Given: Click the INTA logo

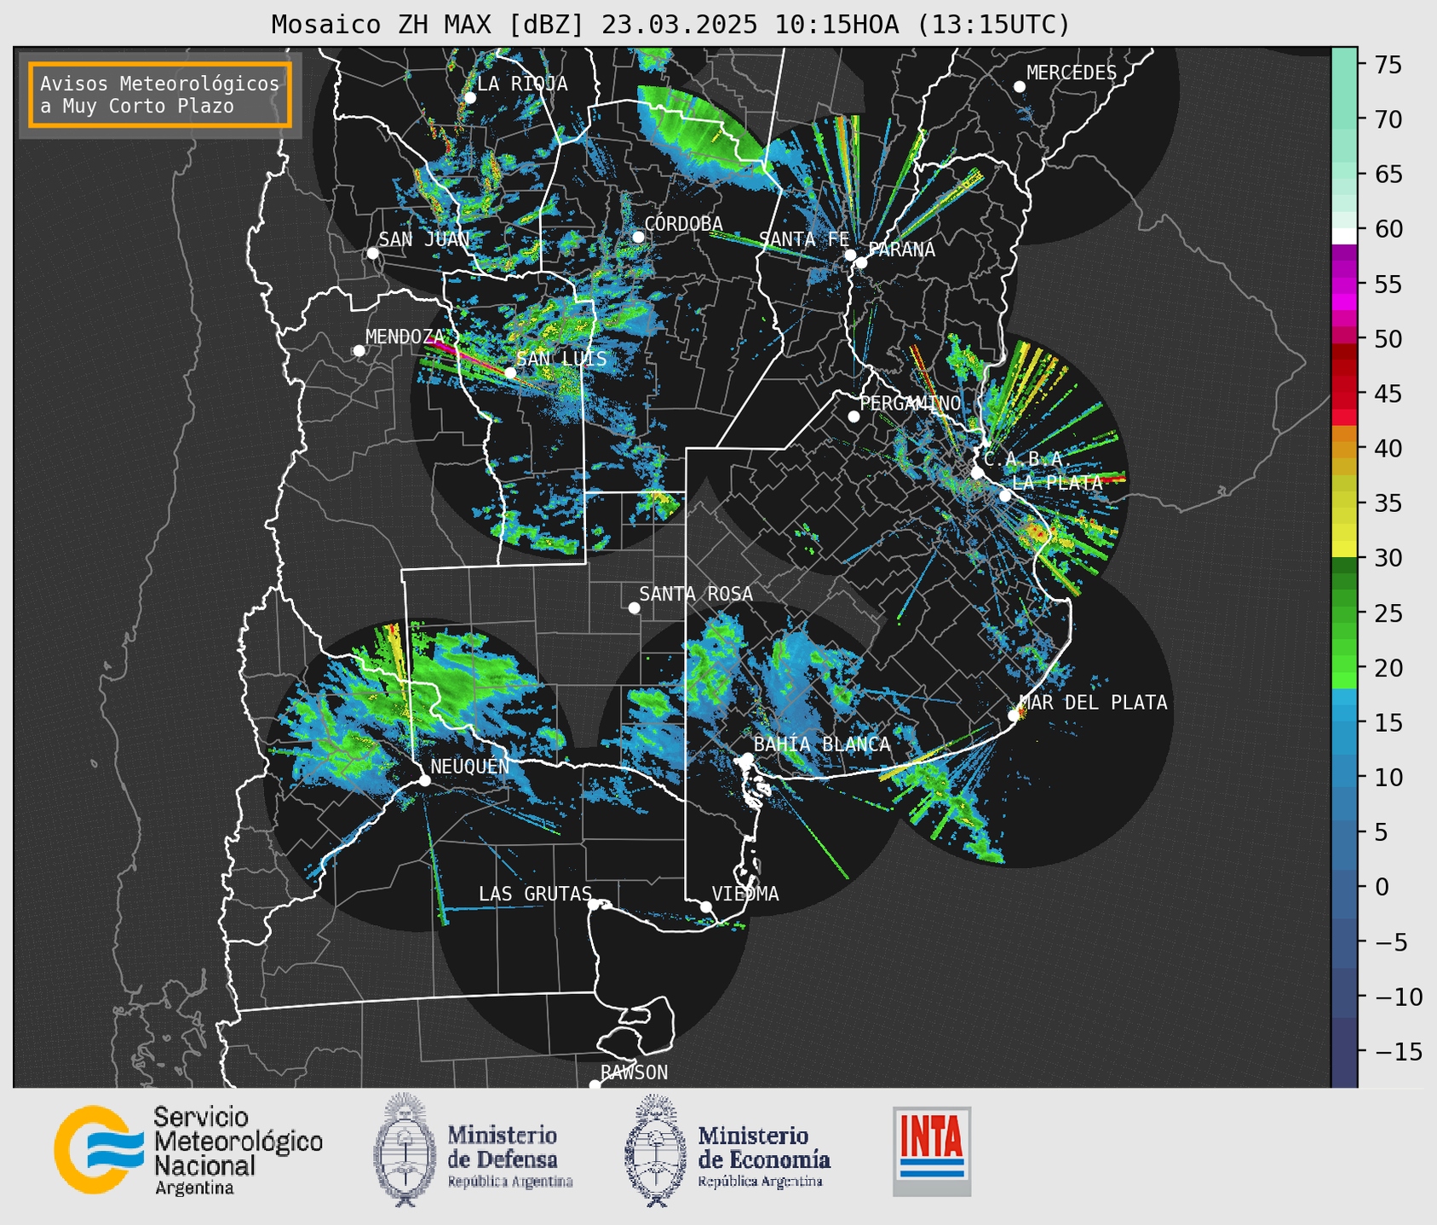Looking at the screenshot, I should (x=932, y=1151).
